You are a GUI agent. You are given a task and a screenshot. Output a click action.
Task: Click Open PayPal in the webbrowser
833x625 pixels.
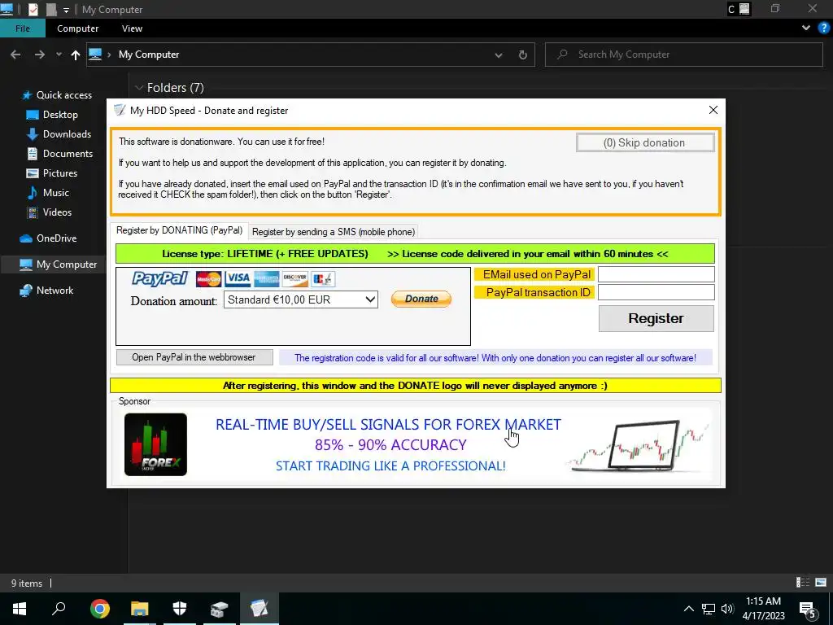click(x=194, y=357)
